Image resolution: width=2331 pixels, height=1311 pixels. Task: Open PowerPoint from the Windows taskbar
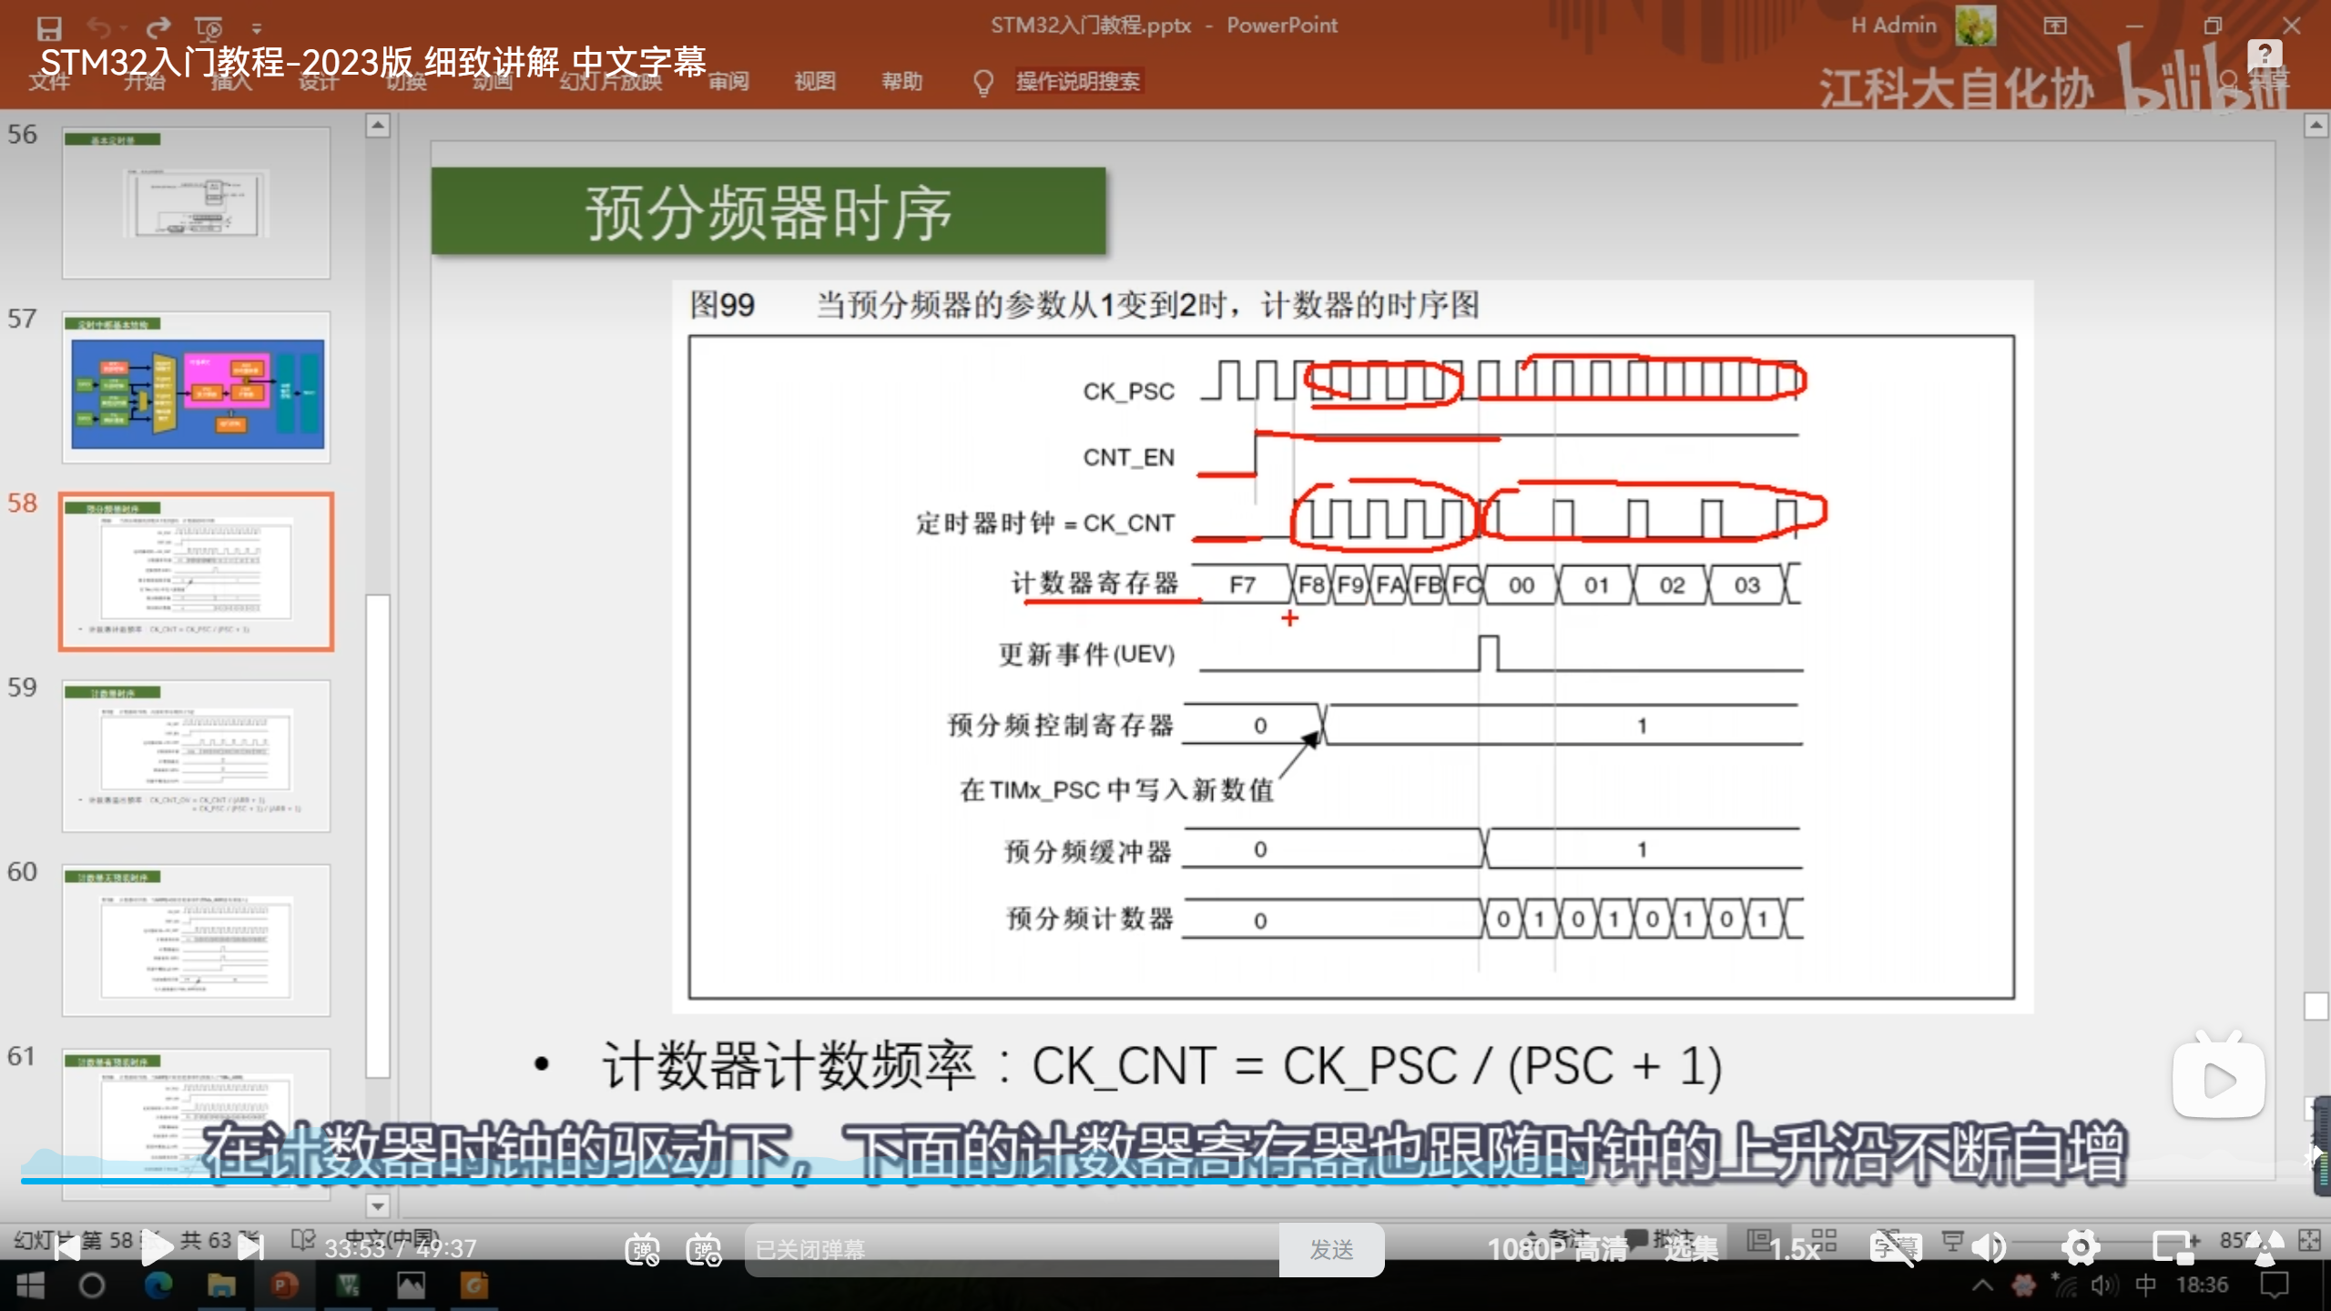pos(284,1286)
